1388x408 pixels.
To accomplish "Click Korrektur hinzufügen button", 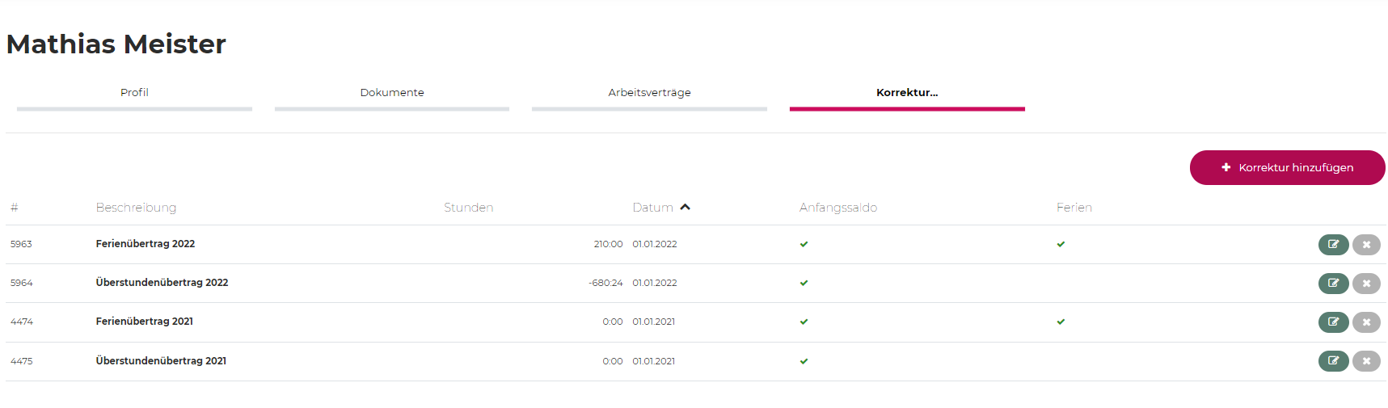I will (1287, 167).
